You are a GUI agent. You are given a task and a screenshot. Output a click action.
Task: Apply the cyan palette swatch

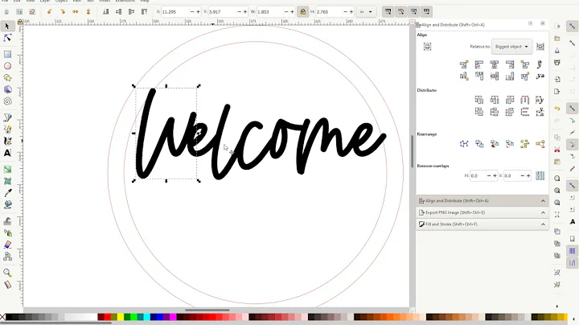(x=146, y=317)
